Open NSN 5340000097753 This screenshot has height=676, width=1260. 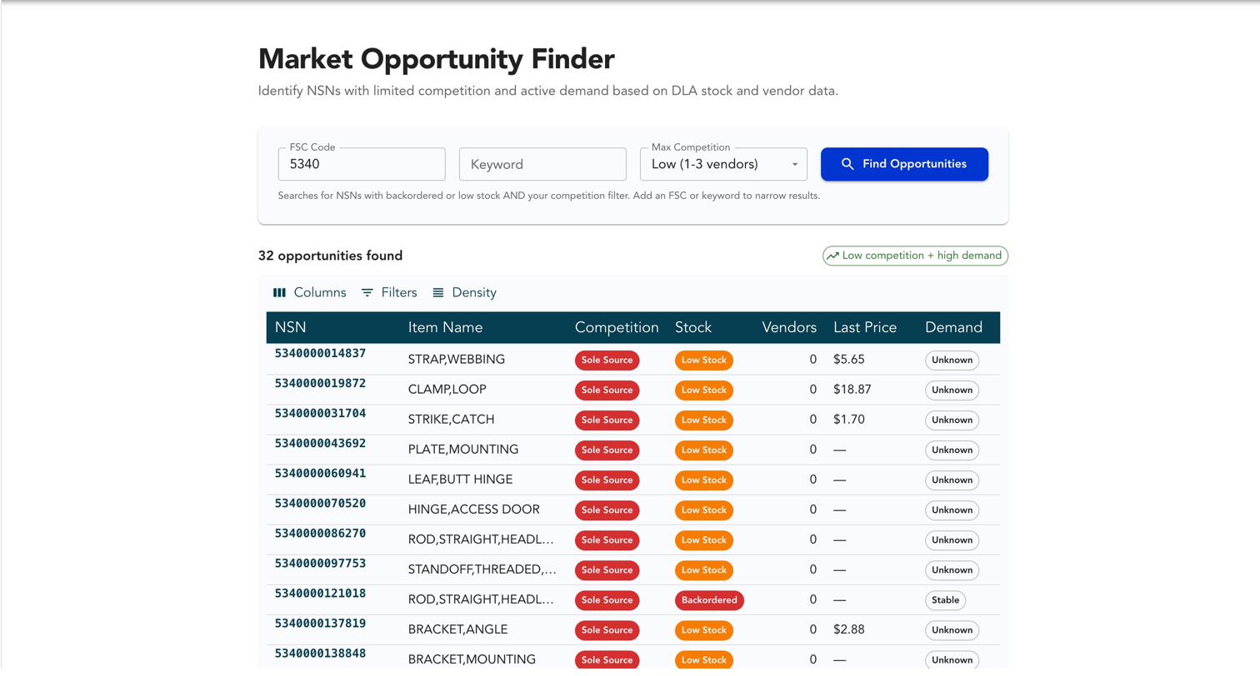320,563
